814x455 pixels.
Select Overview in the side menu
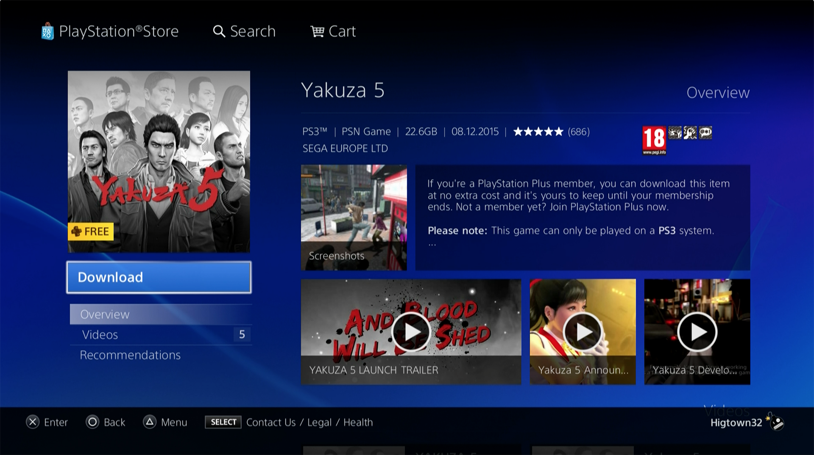(x=161, y=314)
